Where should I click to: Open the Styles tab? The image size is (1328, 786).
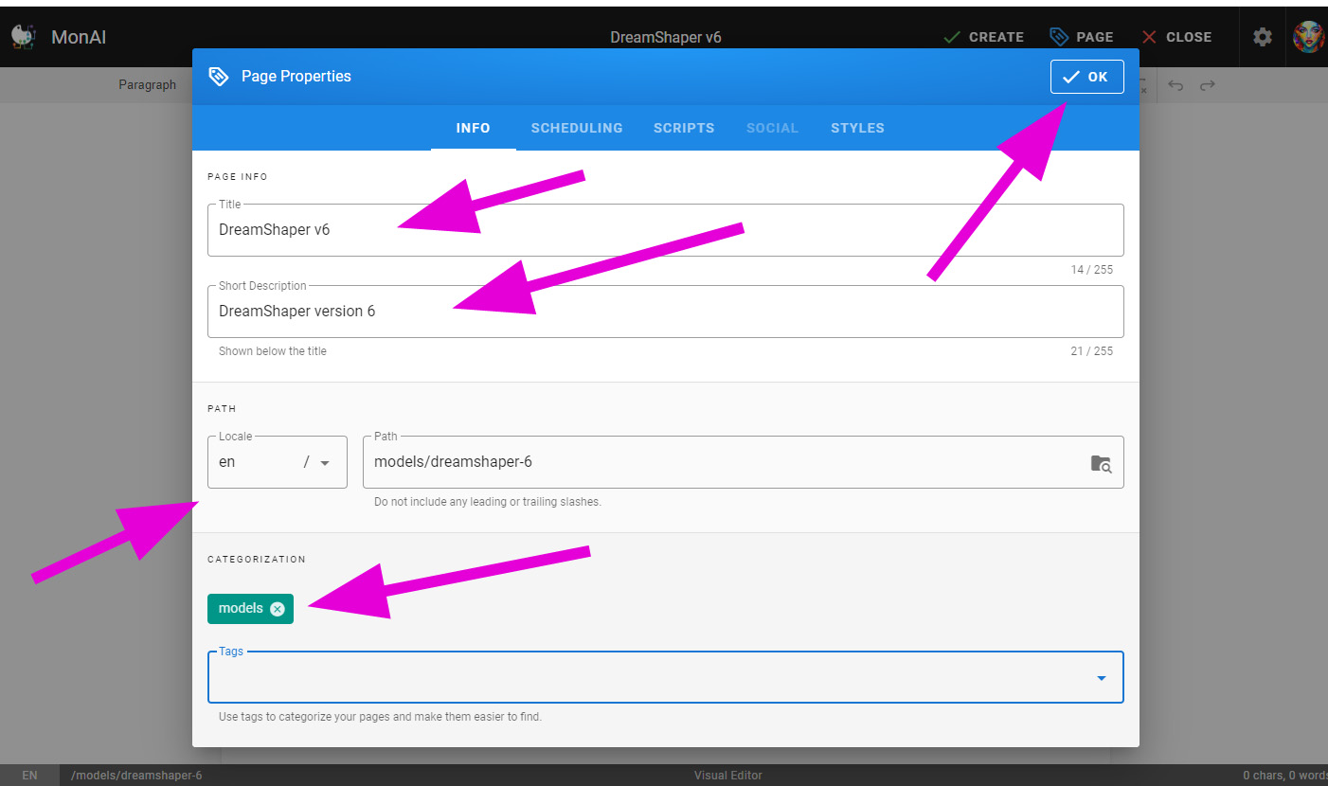tap(857, 128)
